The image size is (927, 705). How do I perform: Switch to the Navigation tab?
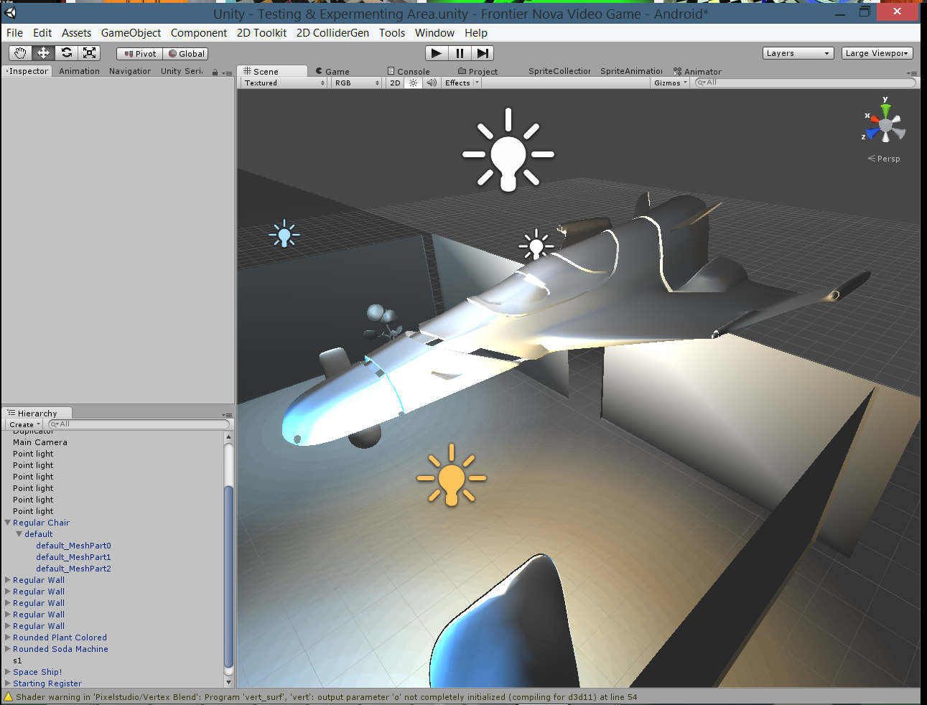click(130, 71)
